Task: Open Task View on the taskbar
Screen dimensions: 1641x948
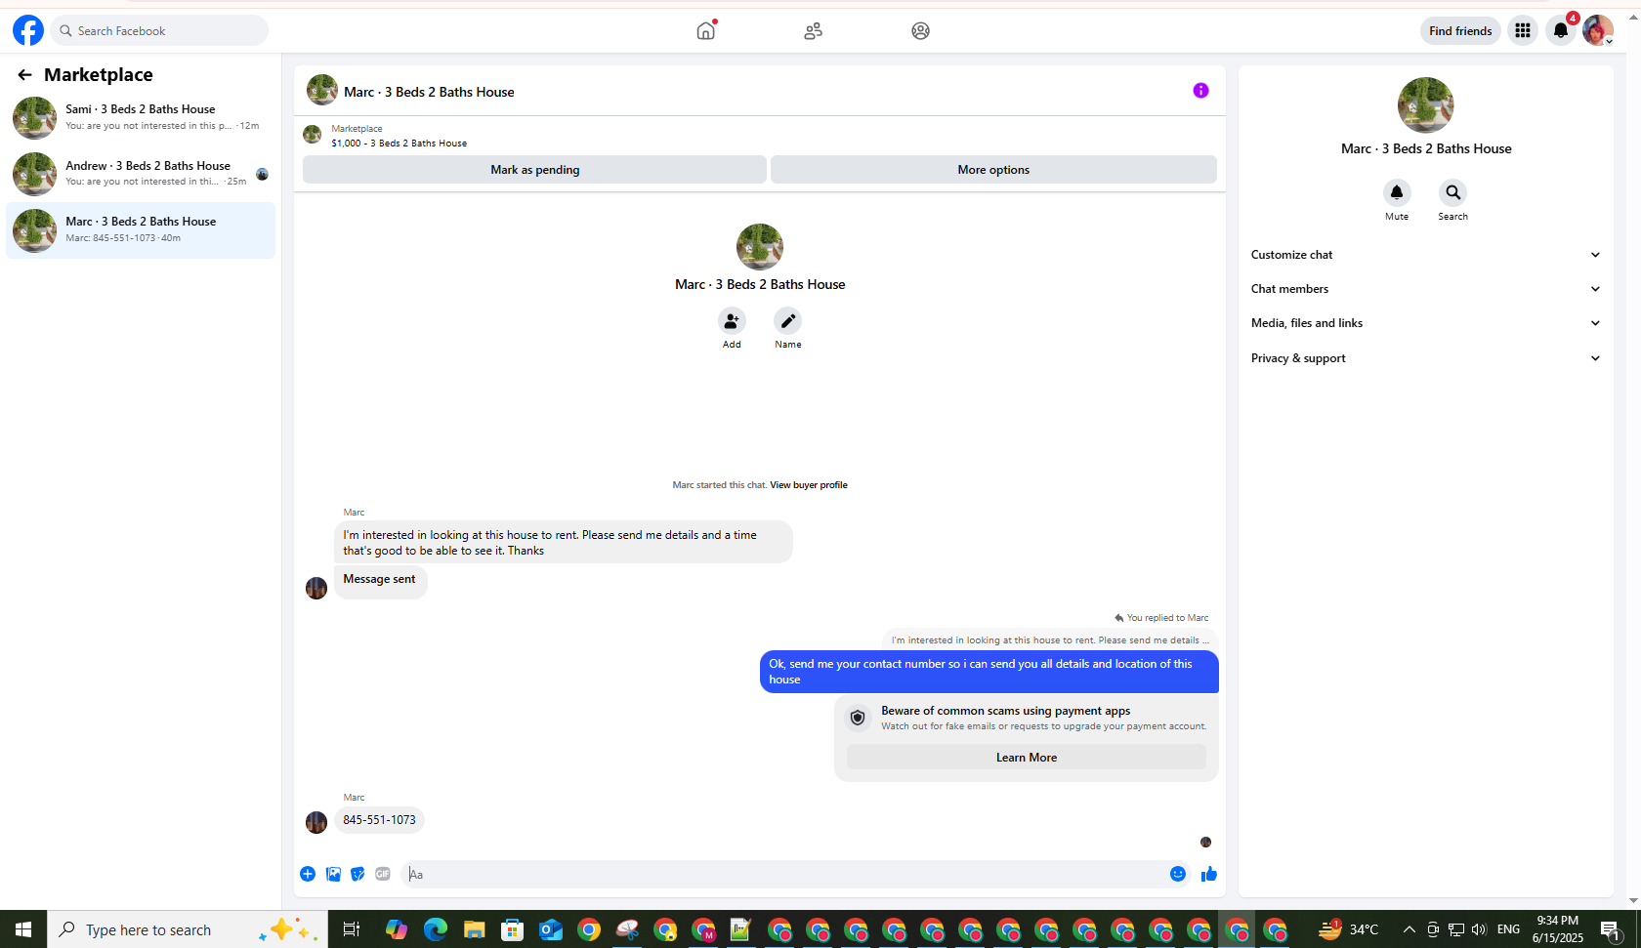Action: [x=352, y=929]
